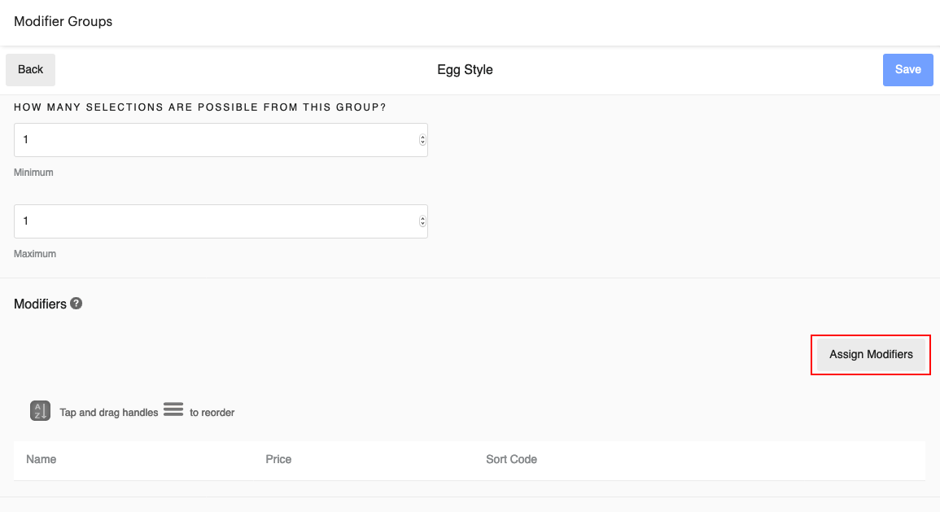Sort the table by Price column

point(278,459)
